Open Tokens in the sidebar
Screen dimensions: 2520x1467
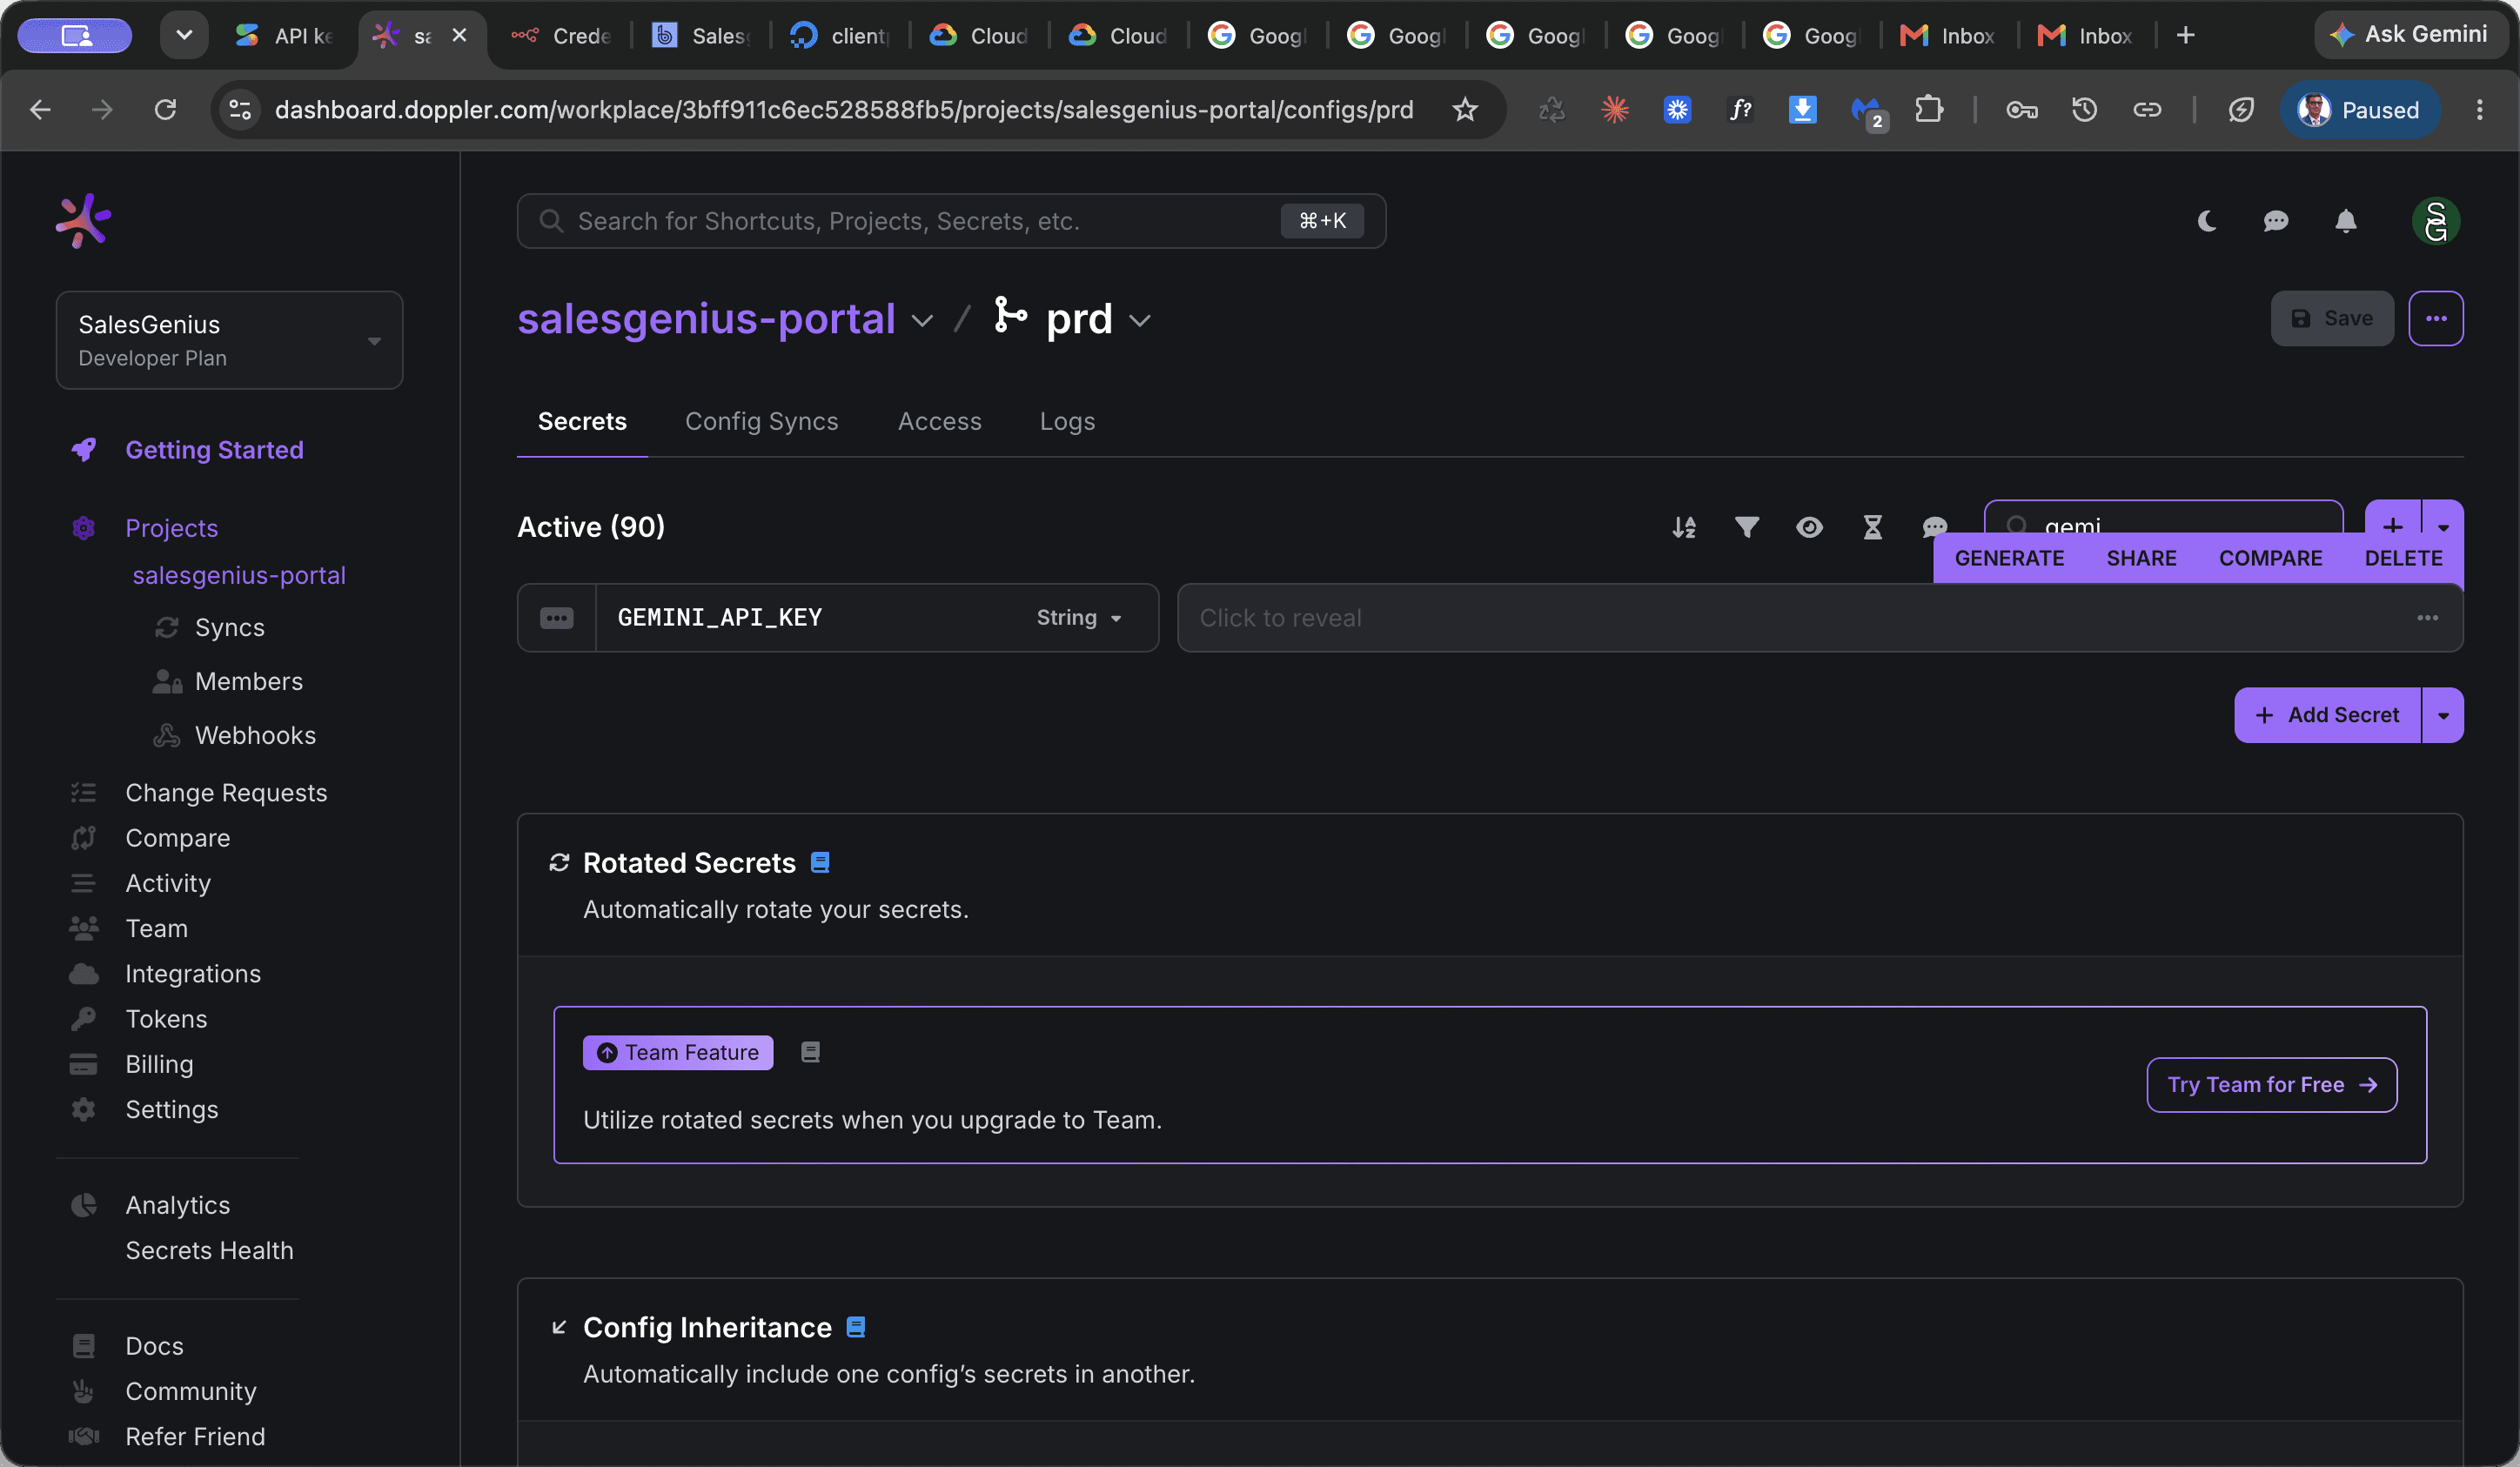click(x=166, y=1019)
